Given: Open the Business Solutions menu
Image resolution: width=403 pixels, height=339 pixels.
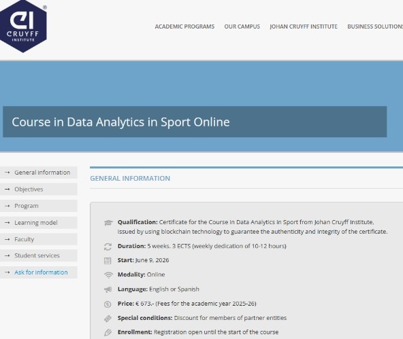Looking at the screenshot, I should 375,26.
